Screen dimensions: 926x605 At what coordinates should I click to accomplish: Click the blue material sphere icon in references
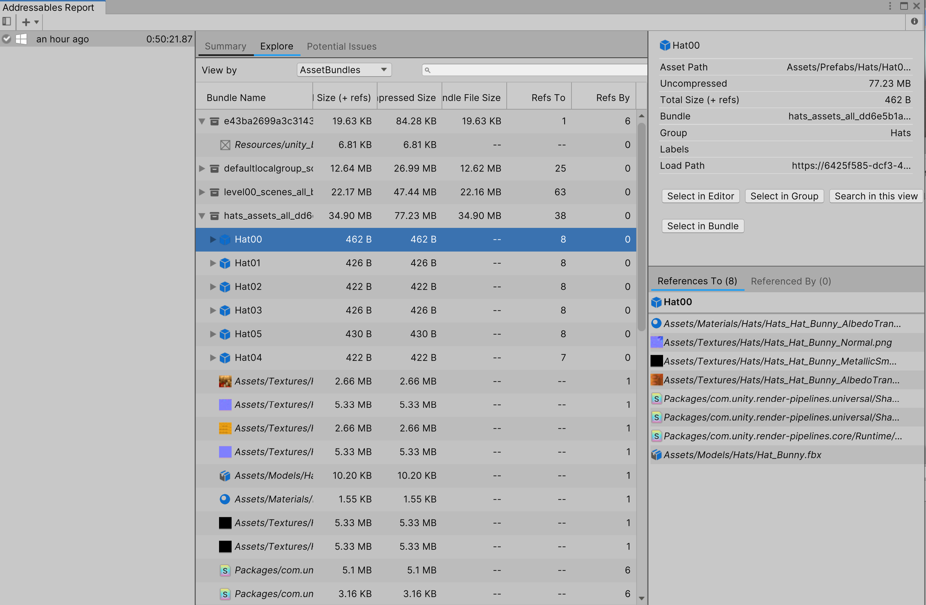pyautogui.click(x=656, y=323)
